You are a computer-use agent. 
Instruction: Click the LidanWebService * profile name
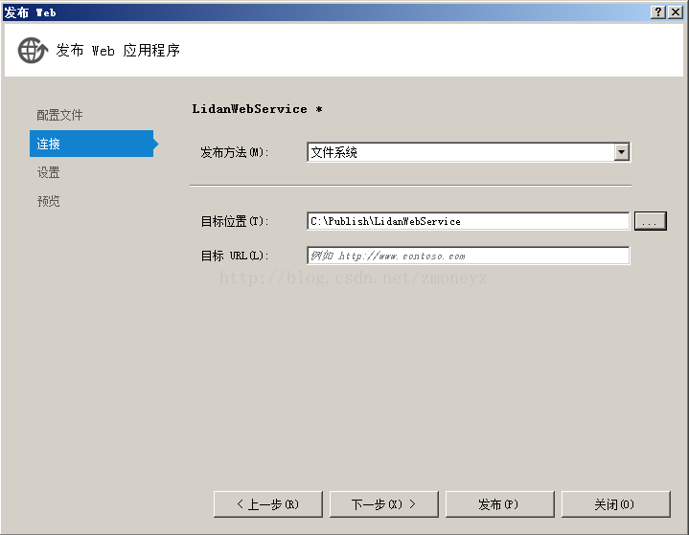pos(258,109)
